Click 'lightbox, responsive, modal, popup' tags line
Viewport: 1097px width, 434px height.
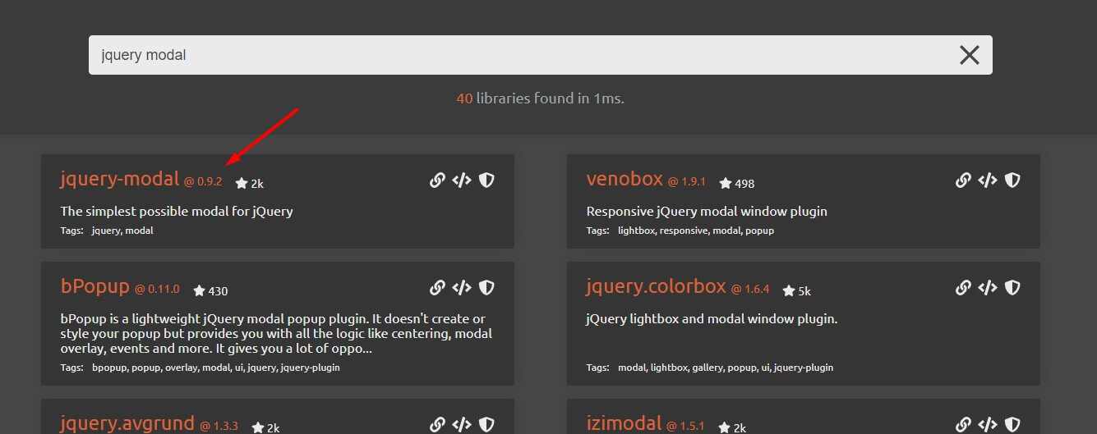click(x=696, y=231)
